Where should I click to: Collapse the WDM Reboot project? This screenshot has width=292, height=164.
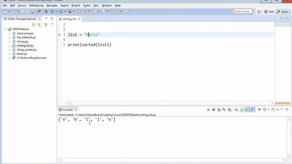click(x=5, y=29)
